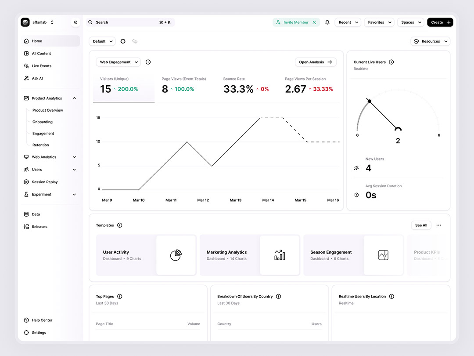Click the Open Analysis button

[x=316, y=62]
